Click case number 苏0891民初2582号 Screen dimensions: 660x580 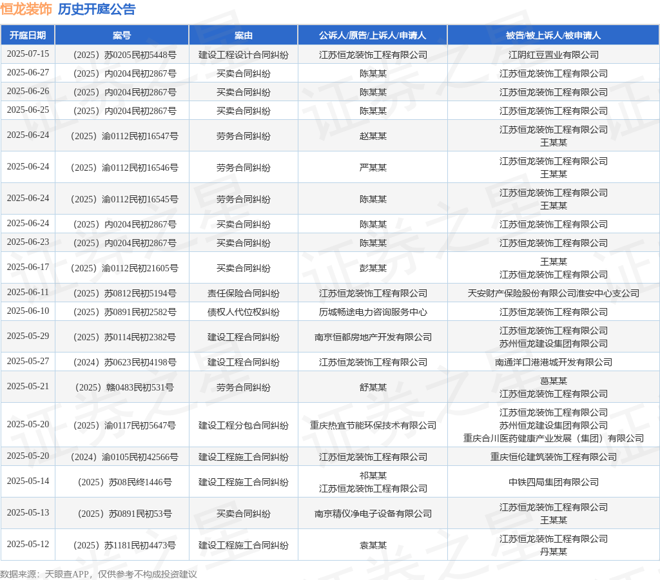(124, 312)
